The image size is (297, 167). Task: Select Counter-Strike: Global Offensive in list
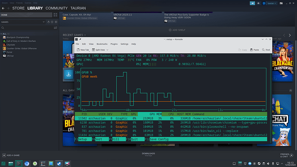22,49
